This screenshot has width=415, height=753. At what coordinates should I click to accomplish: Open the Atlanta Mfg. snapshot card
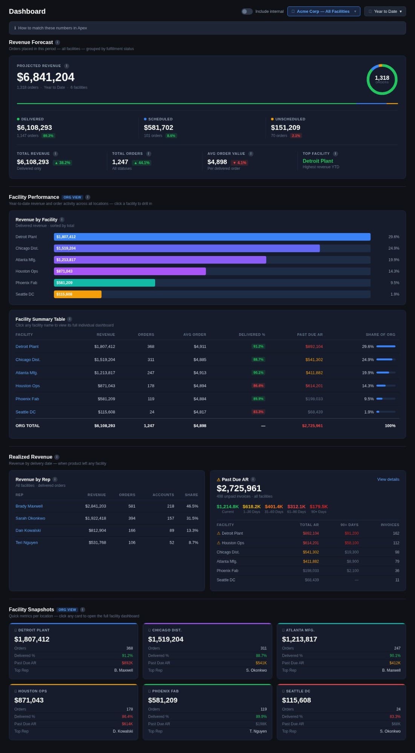coord(341,651)
